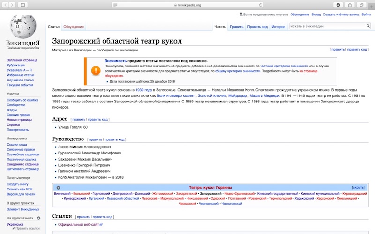
Task: Collapse the navbox with [скрыть]
Action: [358, 188]
